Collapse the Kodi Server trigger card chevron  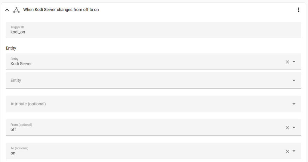point(7,10)
